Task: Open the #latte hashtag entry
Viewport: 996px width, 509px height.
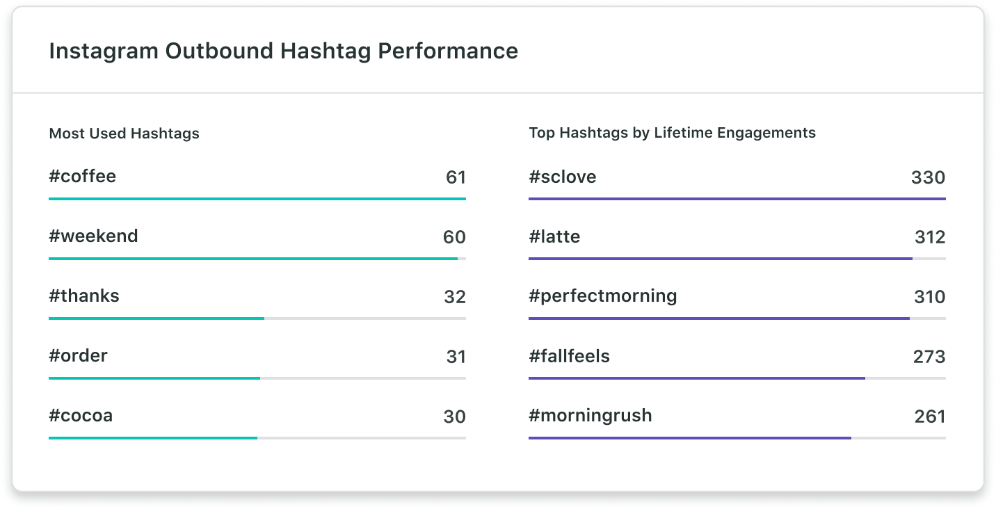Action: tap(554, 237)
